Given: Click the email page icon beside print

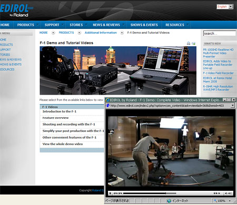Looking at the screenshot, I should (x=194, y=43).
